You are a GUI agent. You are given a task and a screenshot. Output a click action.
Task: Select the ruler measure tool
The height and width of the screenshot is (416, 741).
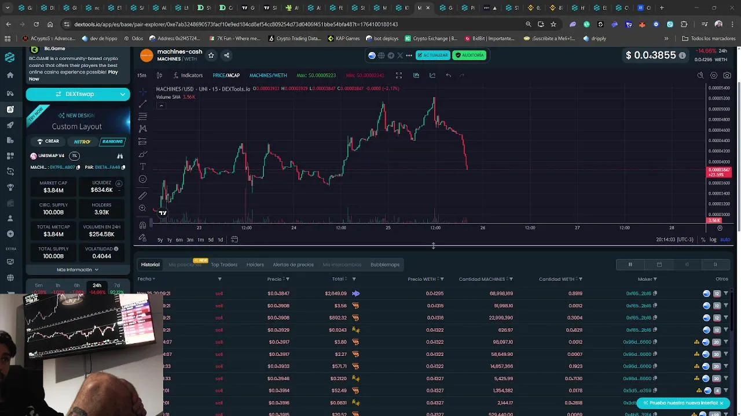point(143,196)
